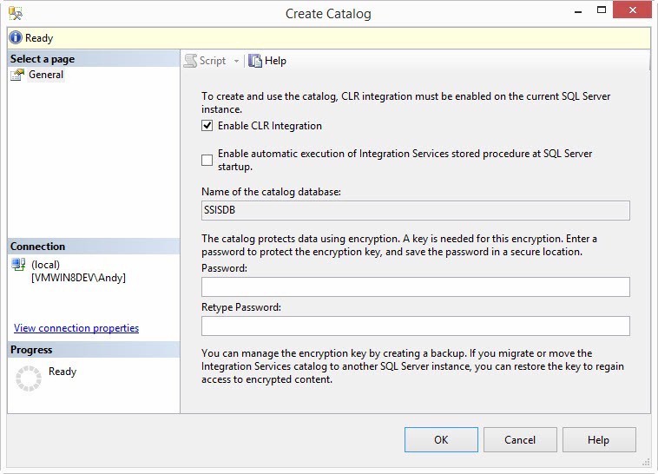Focus the Password input field

tap(415, 287)
